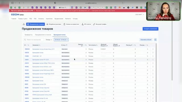Sort by Расход, ₽ column arrows
The height and width of the screenshot is (102, 182).
point(135,45)
